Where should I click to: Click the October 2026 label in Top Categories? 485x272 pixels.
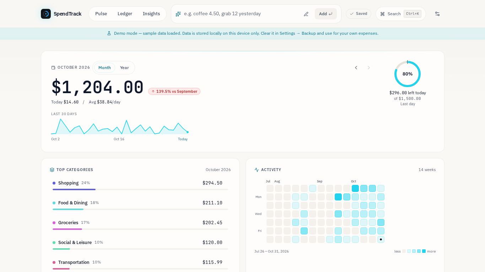(x=218, y=170)
